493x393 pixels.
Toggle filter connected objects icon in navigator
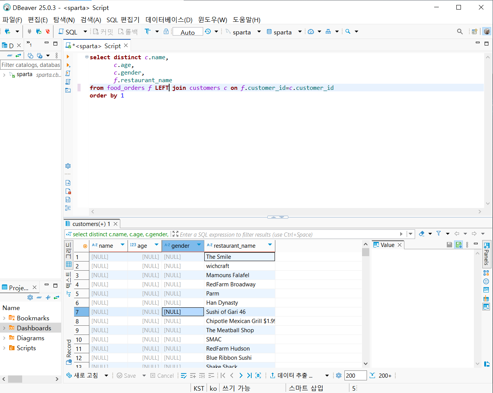click(x=30, y=56)
